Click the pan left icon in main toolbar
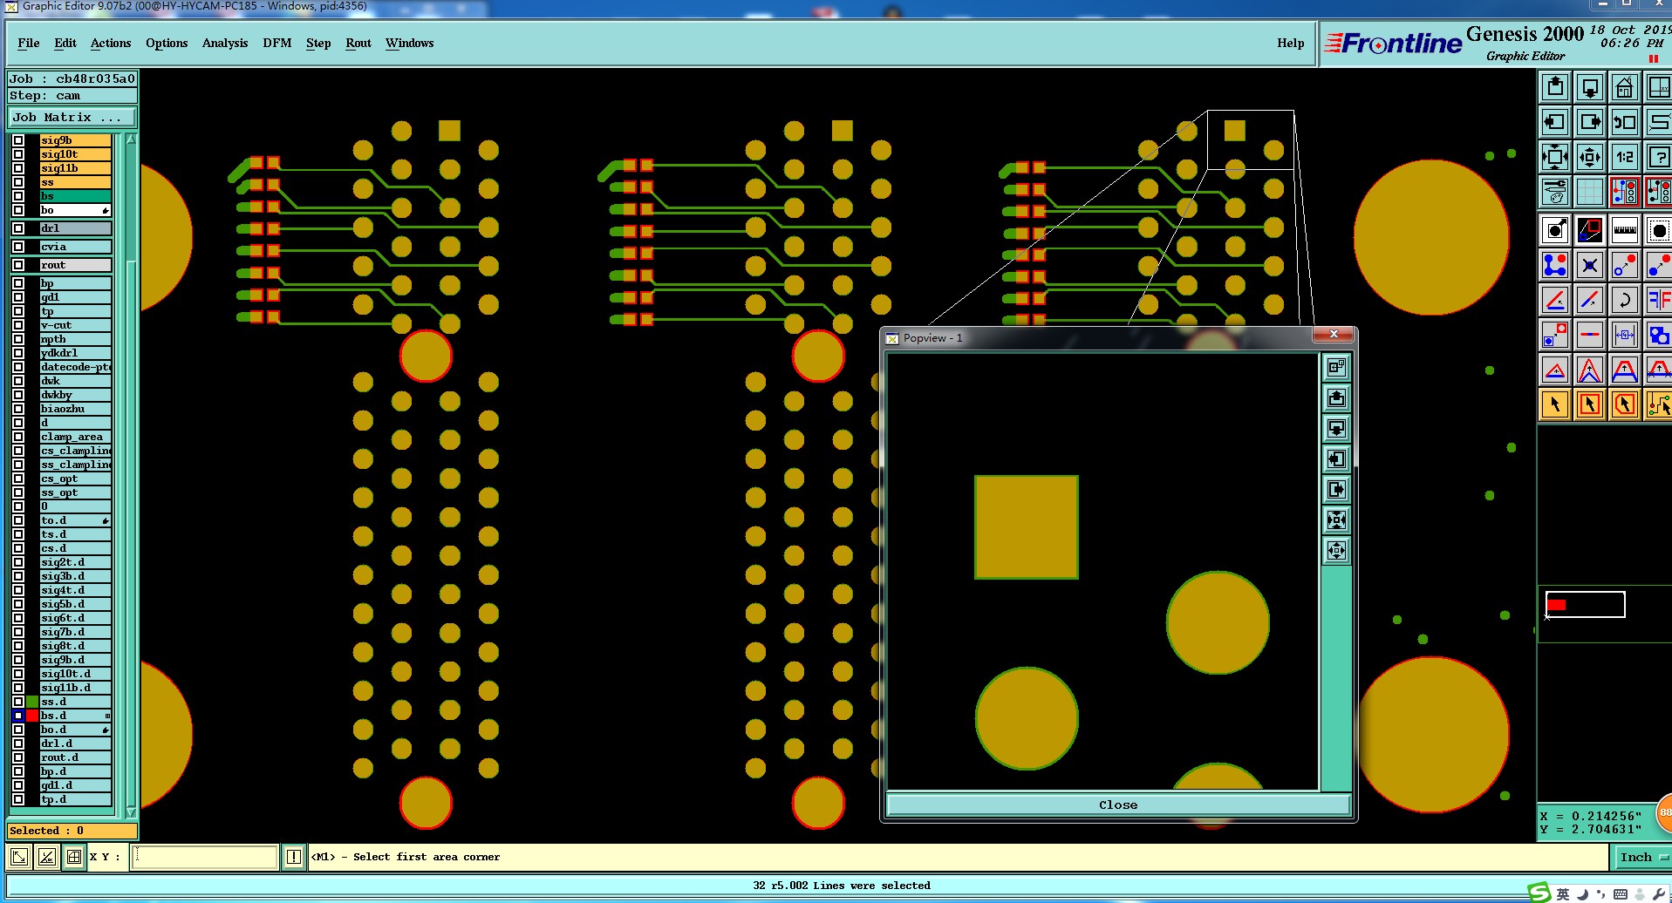Image resolution: width=1672 pixels, height=903 pixels. point(1555,122)
